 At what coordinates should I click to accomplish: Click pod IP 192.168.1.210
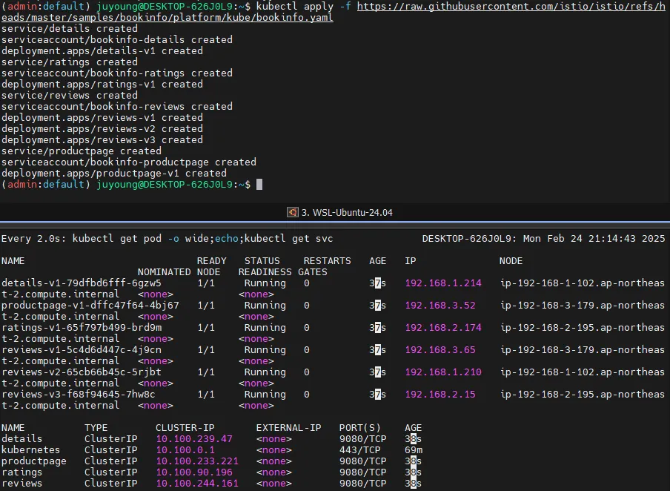pyautogui.click(x=443, y=372)
